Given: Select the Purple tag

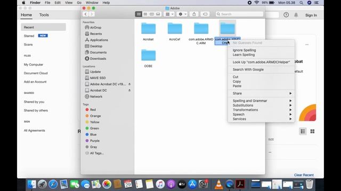Looking at the screenshot, I should pyautogui.click(x=94, y=141).
